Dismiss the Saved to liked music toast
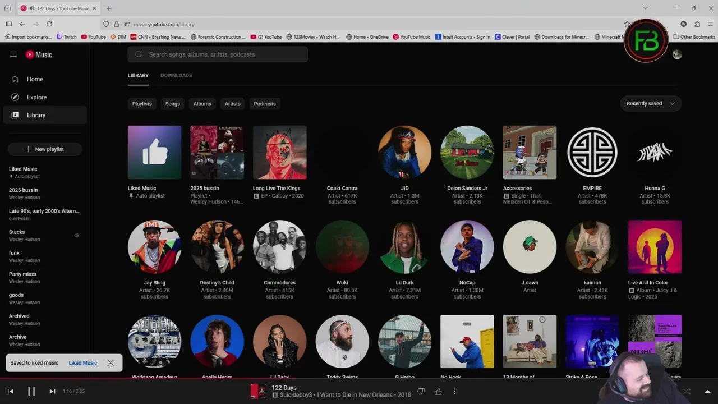 pyautogui.click(x=111, y=362)
